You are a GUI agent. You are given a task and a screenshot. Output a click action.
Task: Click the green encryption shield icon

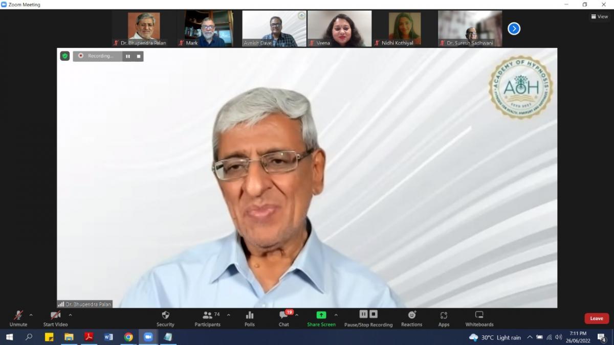click(65, 56)
